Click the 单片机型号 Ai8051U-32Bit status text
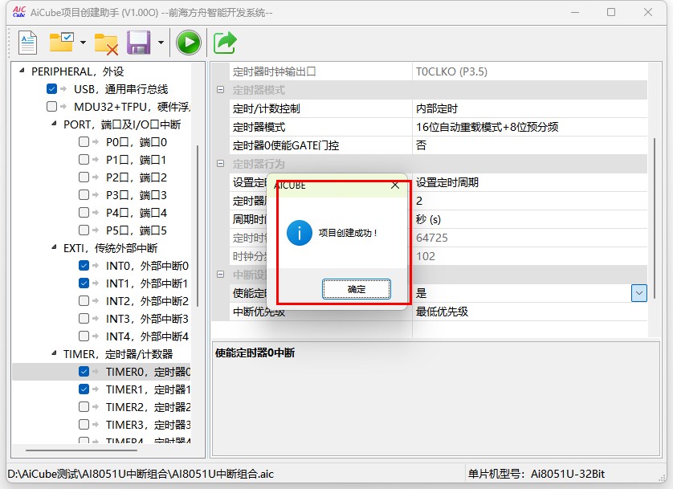673x489 pixels. (x=536, y=474)
